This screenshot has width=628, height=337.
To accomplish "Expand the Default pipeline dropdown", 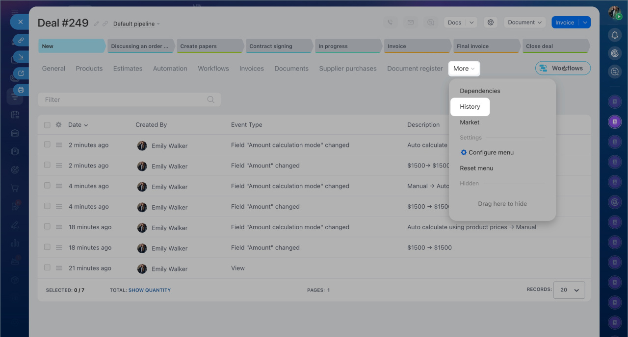I will coord(136,24).
